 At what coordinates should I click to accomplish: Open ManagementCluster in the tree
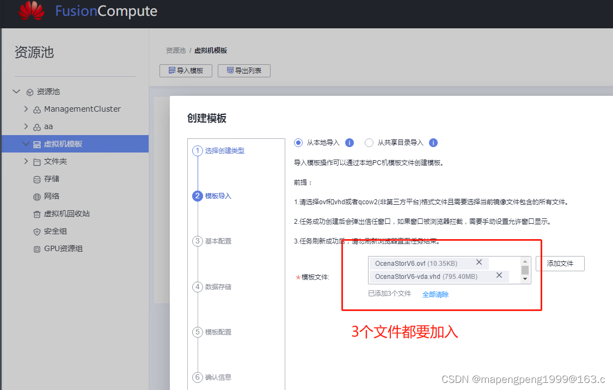(82, 109)
